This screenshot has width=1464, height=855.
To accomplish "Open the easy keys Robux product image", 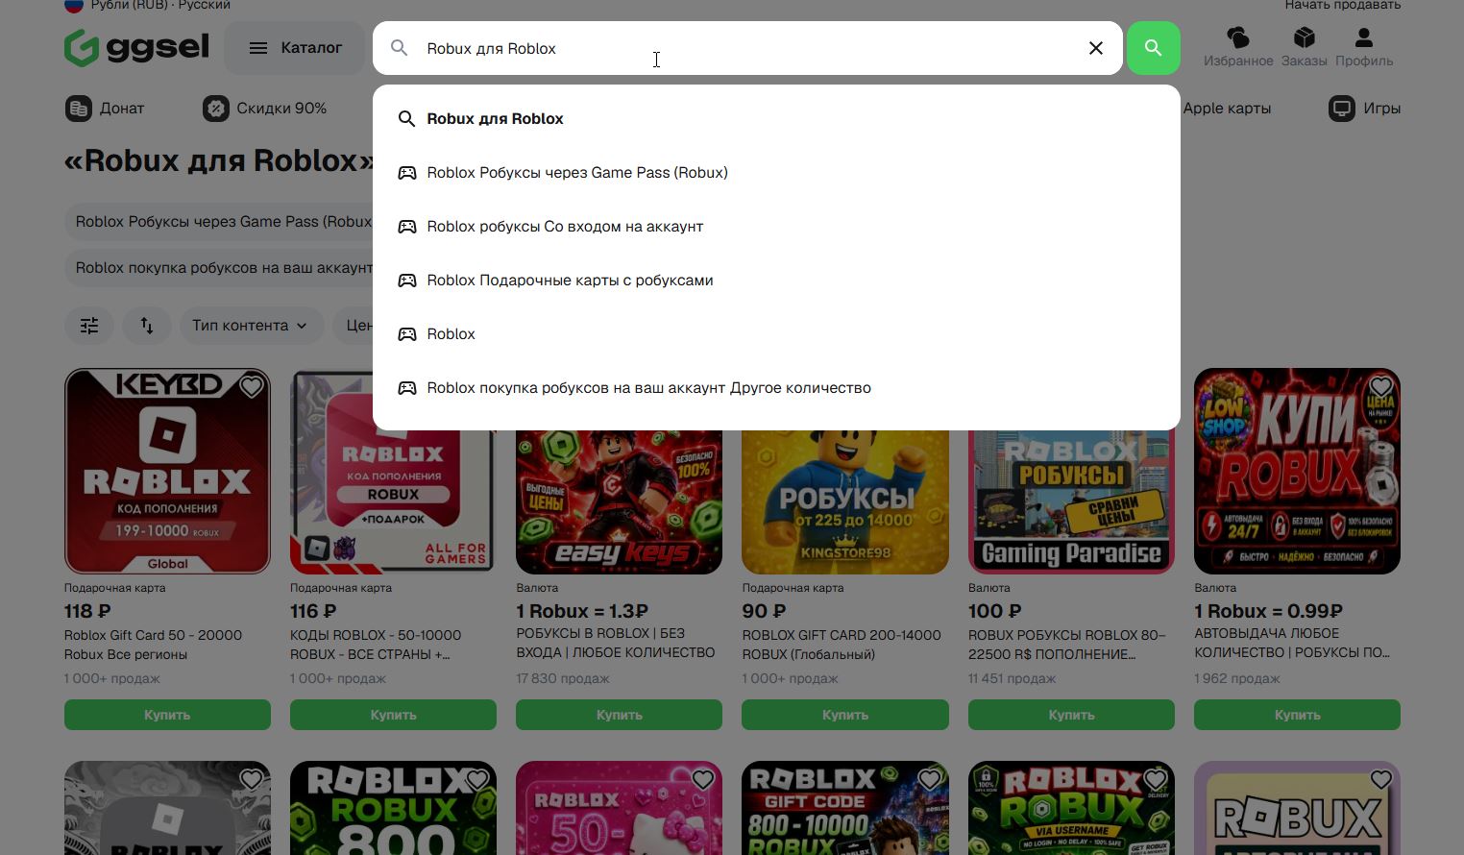I will [619, 501].
